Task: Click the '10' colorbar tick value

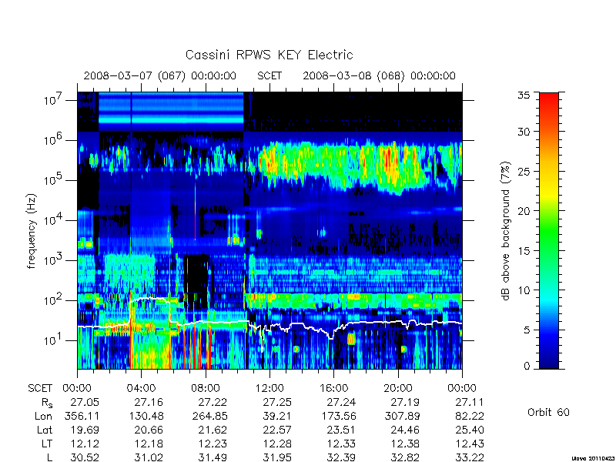Action: tap(524, 290)
